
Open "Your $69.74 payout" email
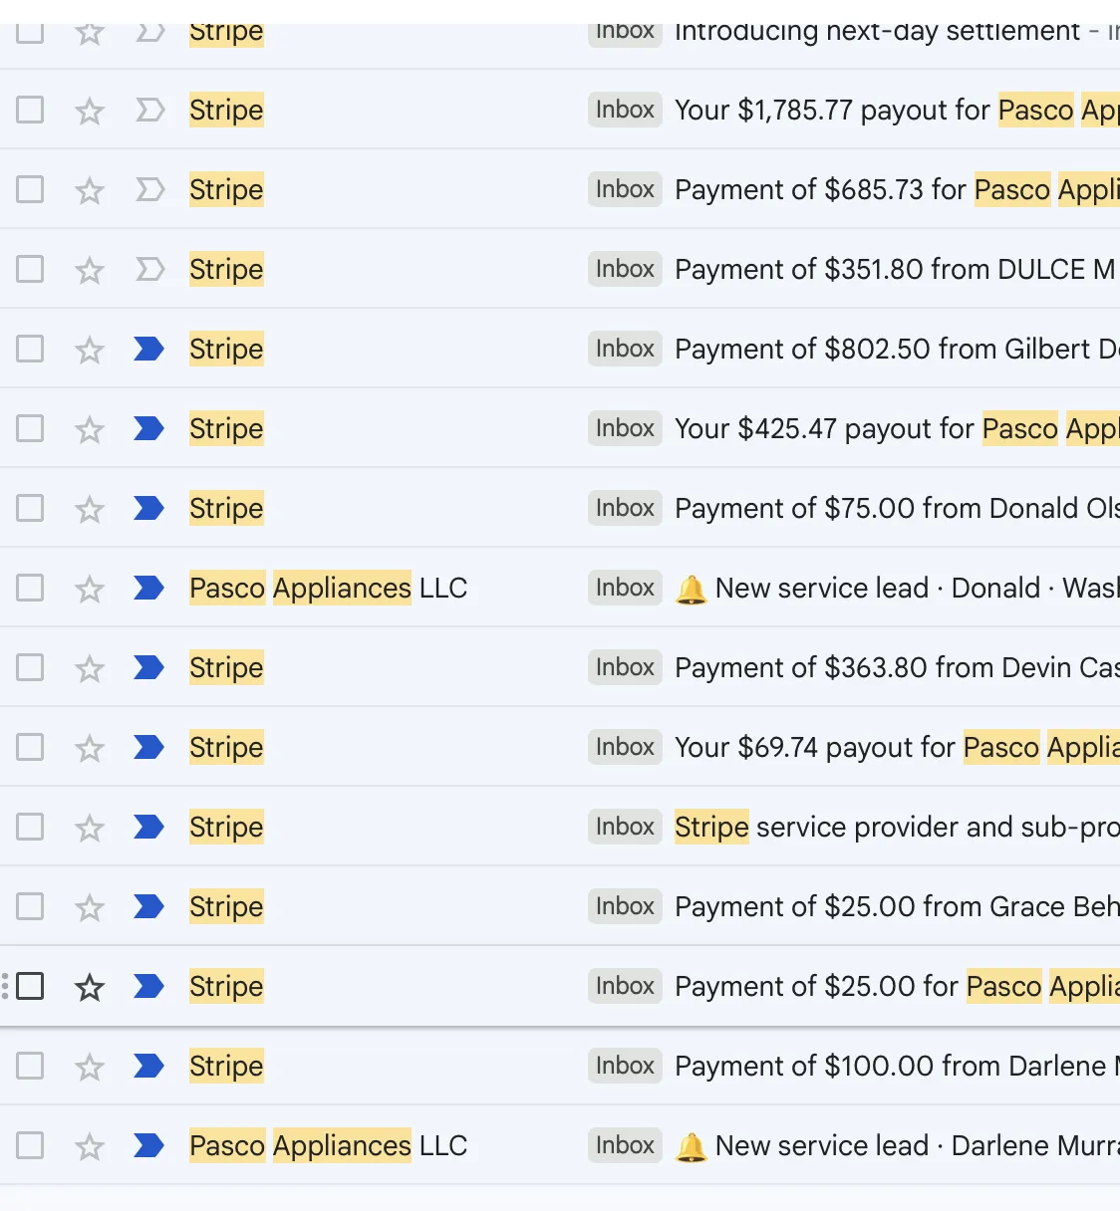click(897, 747)
